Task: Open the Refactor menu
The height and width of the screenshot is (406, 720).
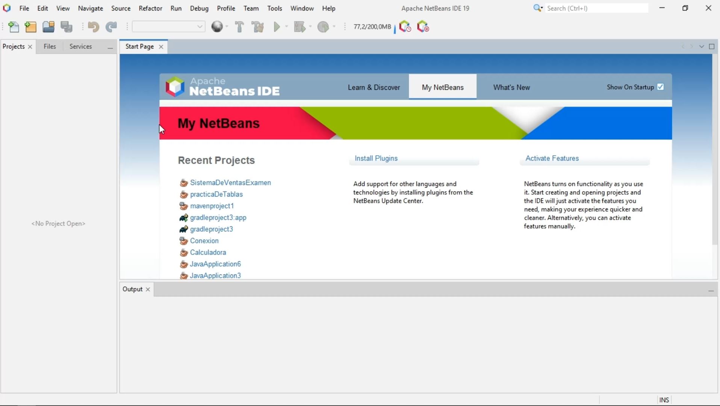Action: [x=150, y=8]
